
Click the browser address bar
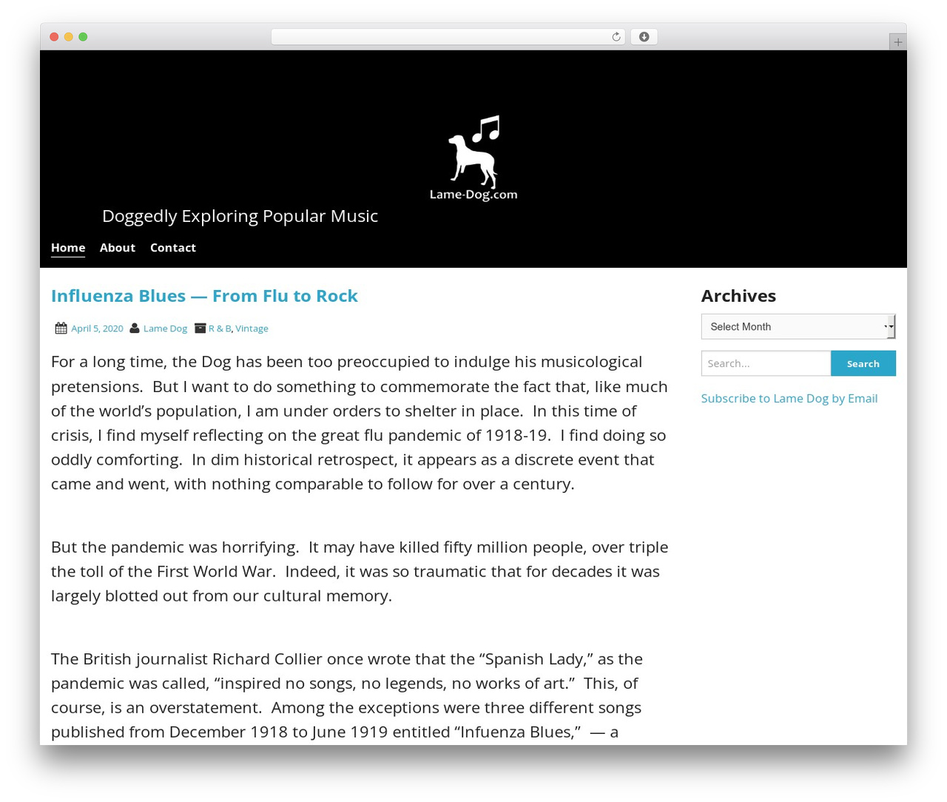(x=448, y=37)
